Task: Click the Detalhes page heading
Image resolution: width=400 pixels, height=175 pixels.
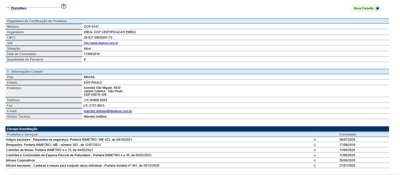Action: [19, 8]
